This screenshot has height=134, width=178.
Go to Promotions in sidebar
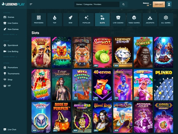13,67
